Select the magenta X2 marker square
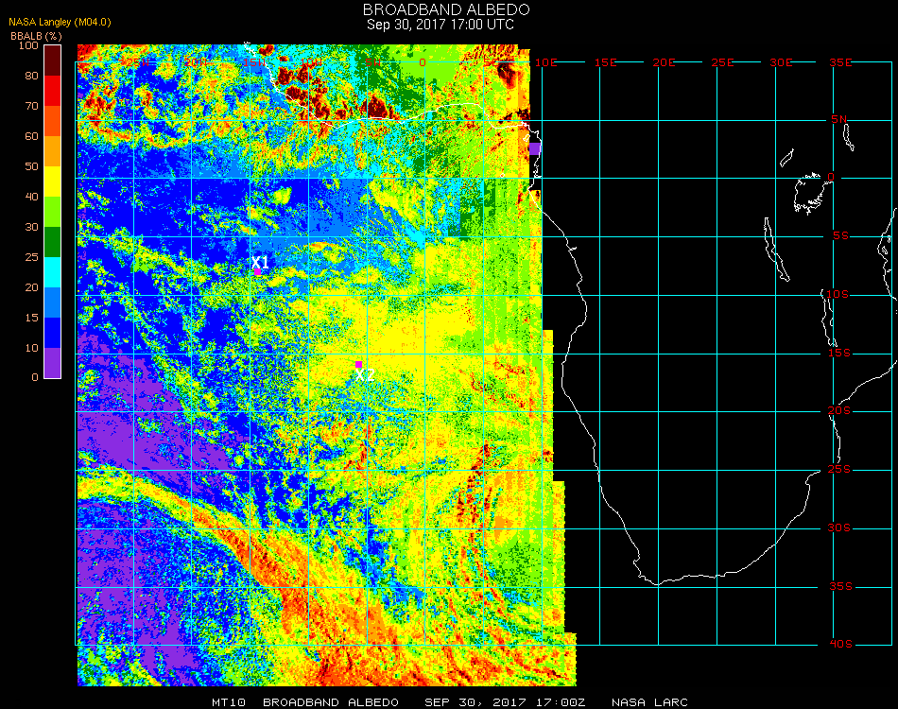The image size is (898, 709). pyautogui.click(x=358, y=364)
